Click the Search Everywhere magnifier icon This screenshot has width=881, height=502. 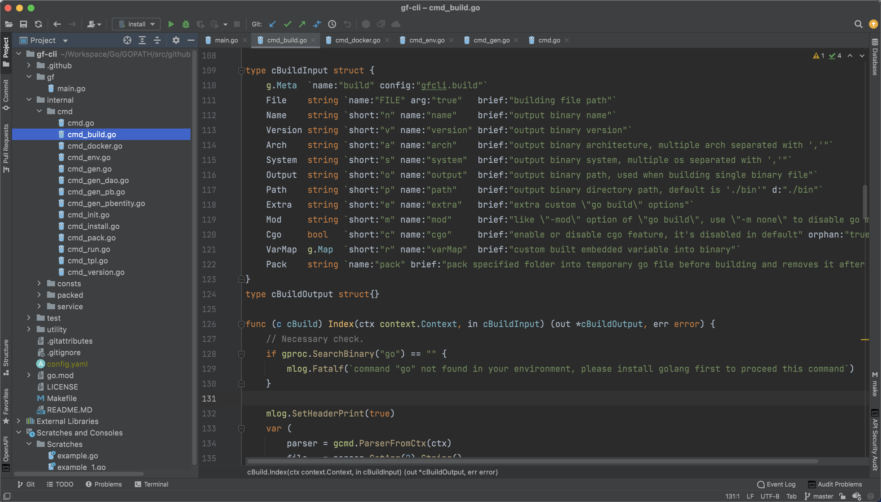click(x=858, y=24)
